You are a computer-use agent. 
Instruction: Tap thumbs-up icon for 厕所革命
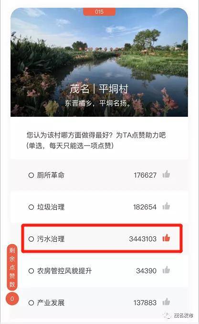coord(166,174)
